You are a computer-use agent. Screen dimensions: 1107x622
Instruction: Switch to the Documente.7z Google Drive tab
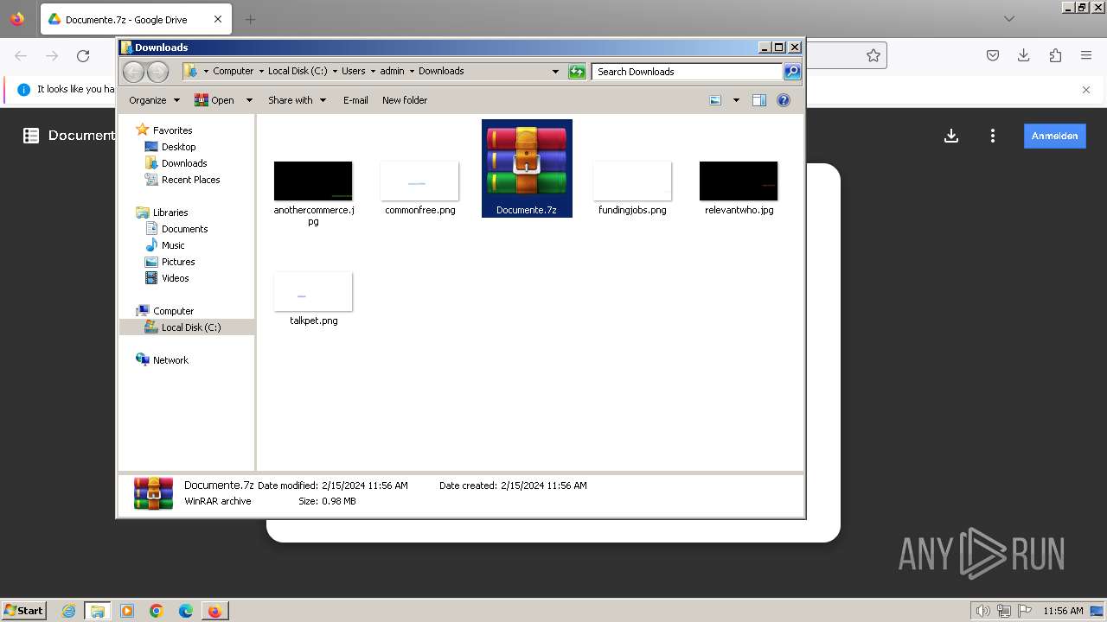pos(126,19)
